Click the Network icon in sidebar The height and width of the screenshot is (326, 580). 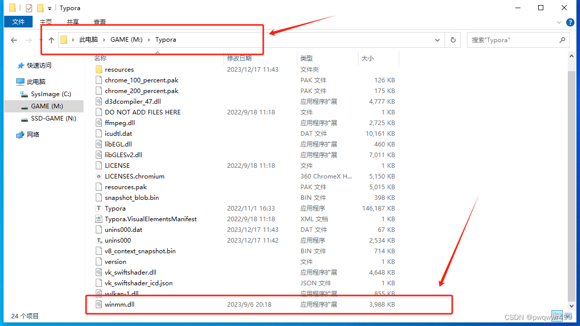[x=20, y=135]
